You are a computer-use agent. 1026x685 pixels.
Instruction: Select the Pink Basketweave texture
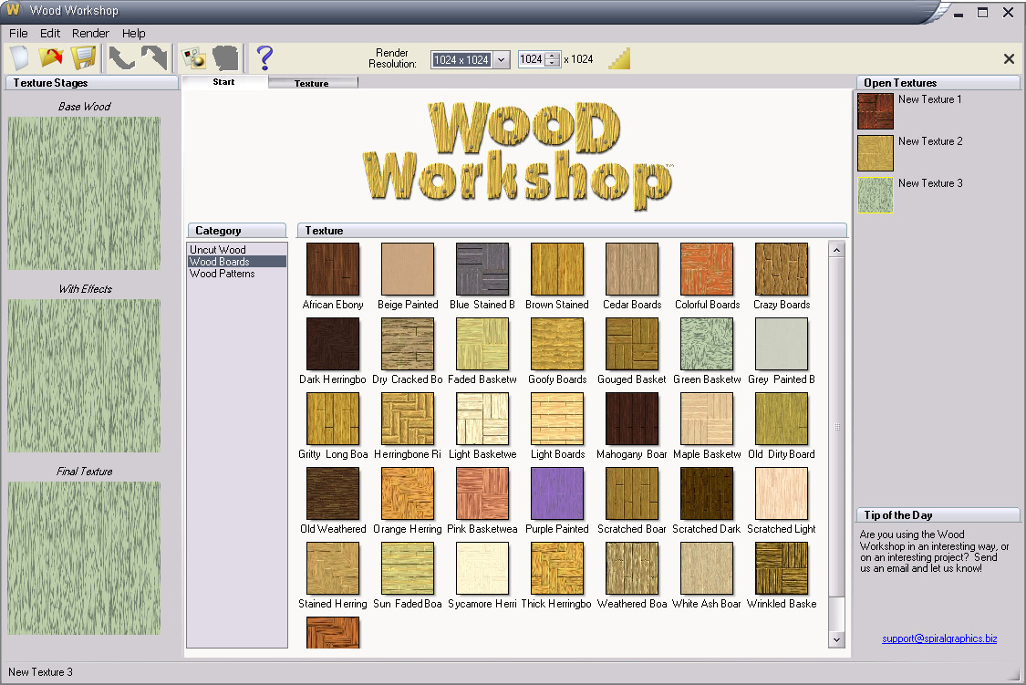[482, 493]
